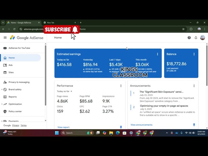Open Estimated earnings card three-dot menu
This screenshot has width=208, height=156.
click(157, 54)
